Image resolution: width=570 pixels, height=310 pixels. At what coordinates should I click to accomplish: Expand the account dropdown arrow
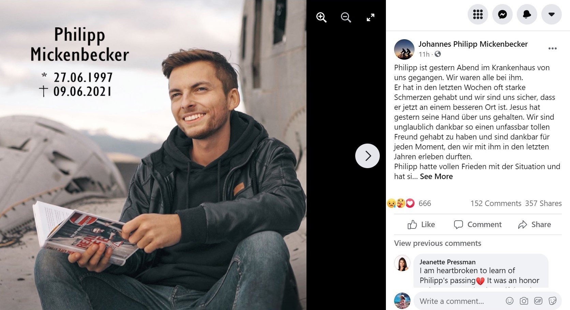(x=551, y=14)
